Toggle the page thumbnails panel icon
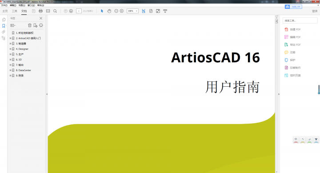The height and width of the screenshot is (173, 320). coord(4,20)
